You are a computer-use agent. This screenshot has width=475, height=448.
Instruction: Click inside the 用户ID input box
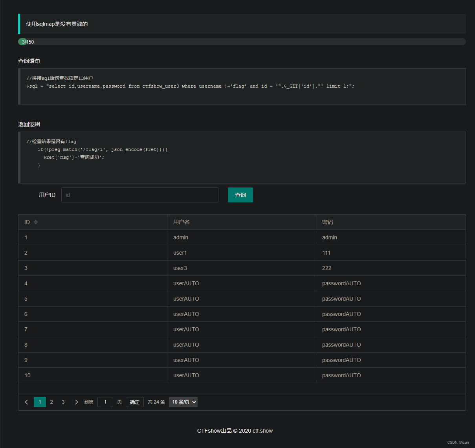pyautogui.click(x=139, y=195)
